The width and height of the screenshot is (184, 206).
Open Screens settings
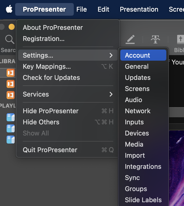pos(143,89)
